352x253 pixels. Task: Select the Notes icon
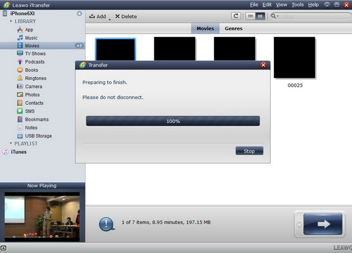[20, 128]
